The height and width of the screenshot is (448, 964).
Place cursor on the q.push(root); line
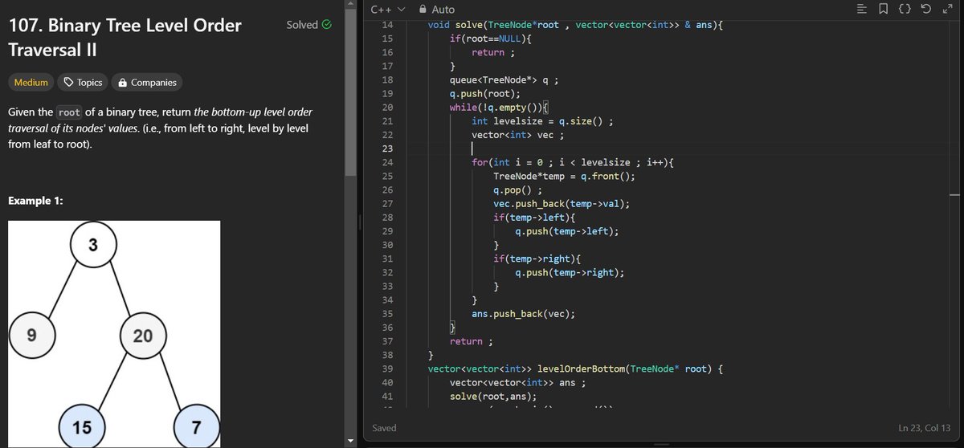click(485, 93)
